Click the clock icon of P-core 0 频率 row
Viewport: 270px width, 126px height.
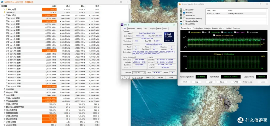(x=7, y=18)
